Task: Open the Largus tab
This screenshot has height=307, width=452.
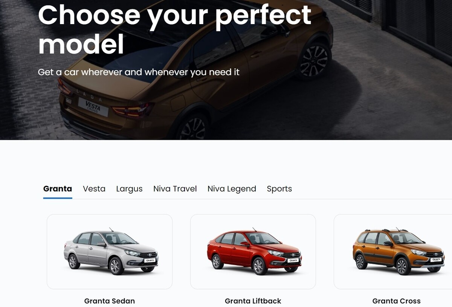Action: pyautogui.click(x=129, y=189)
